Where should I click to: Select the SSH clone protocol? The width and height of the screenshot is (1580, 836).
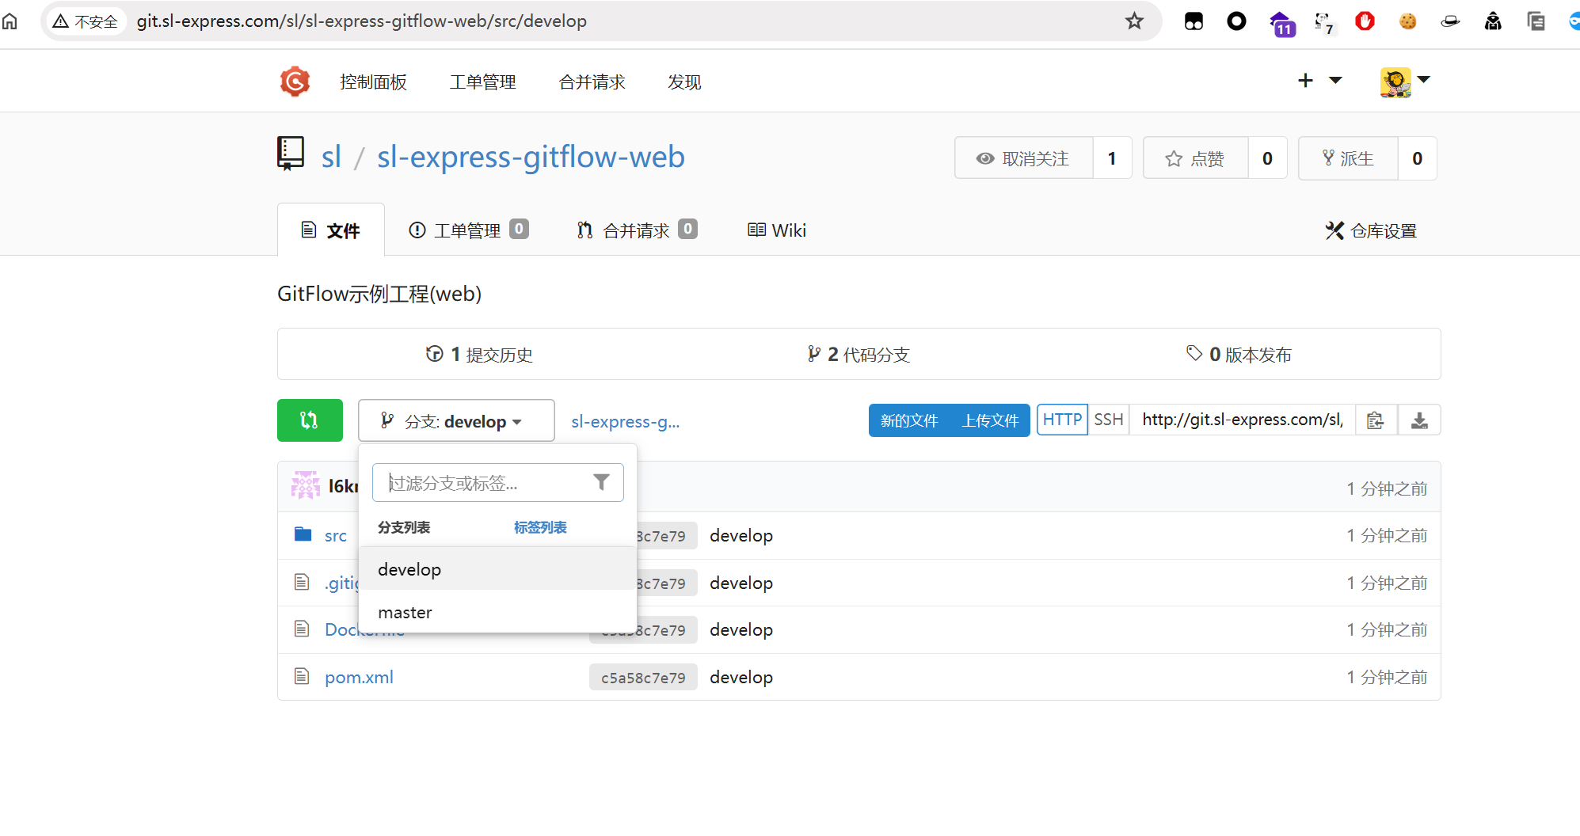[1109, 420]
